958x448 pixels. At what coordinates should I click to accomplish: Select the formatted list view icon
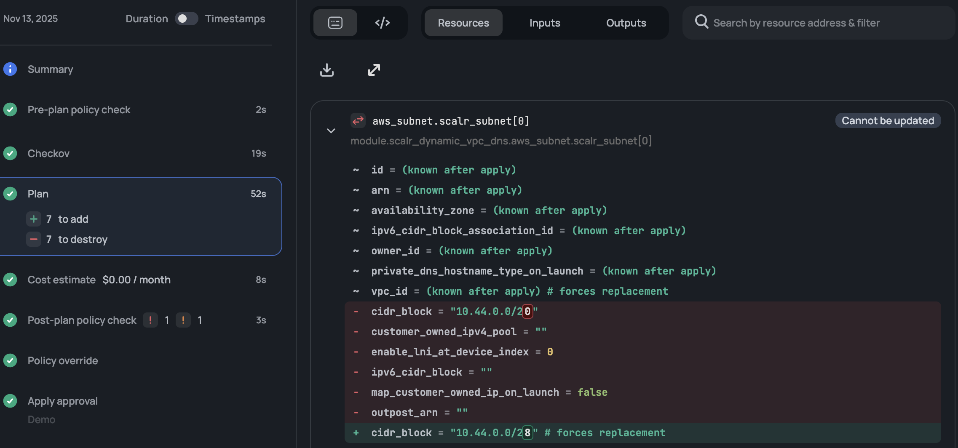point(335,23)
